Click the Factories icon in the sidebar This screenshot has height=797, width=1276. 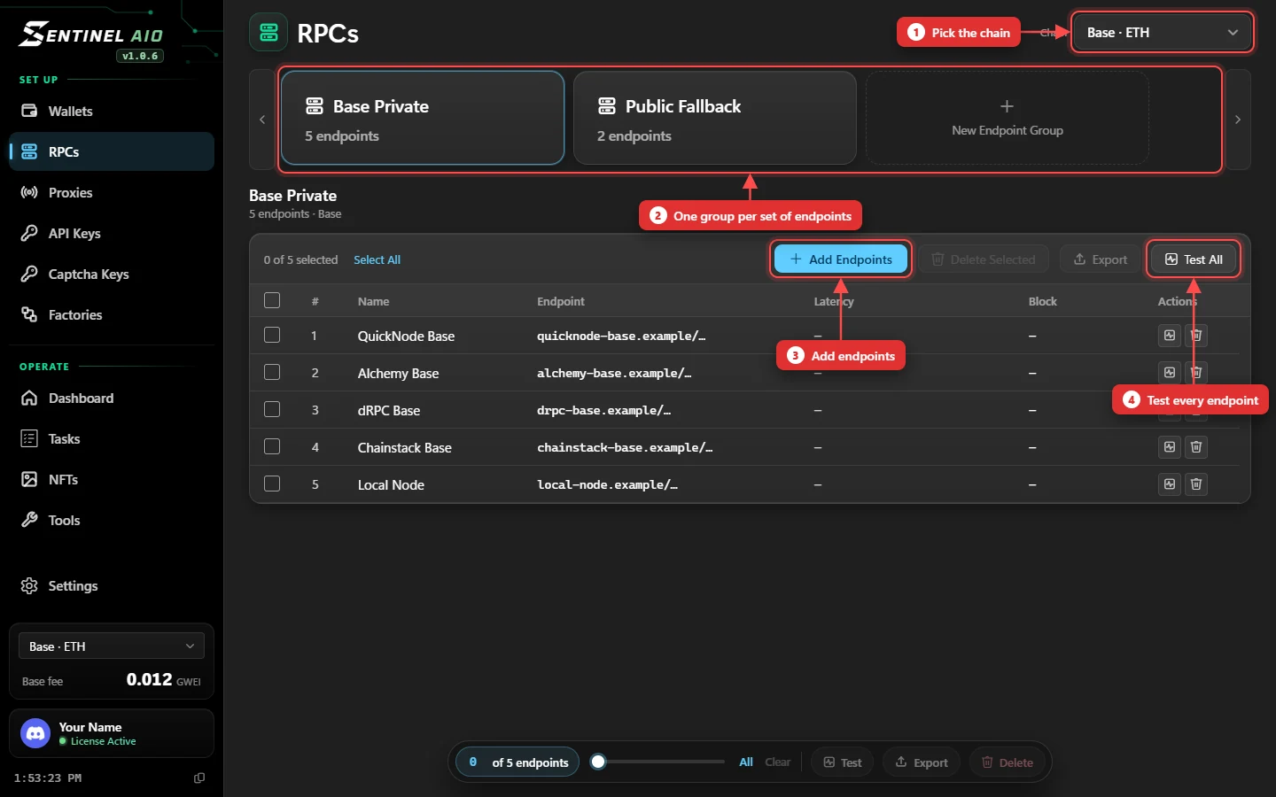click(x=29, y=314)
